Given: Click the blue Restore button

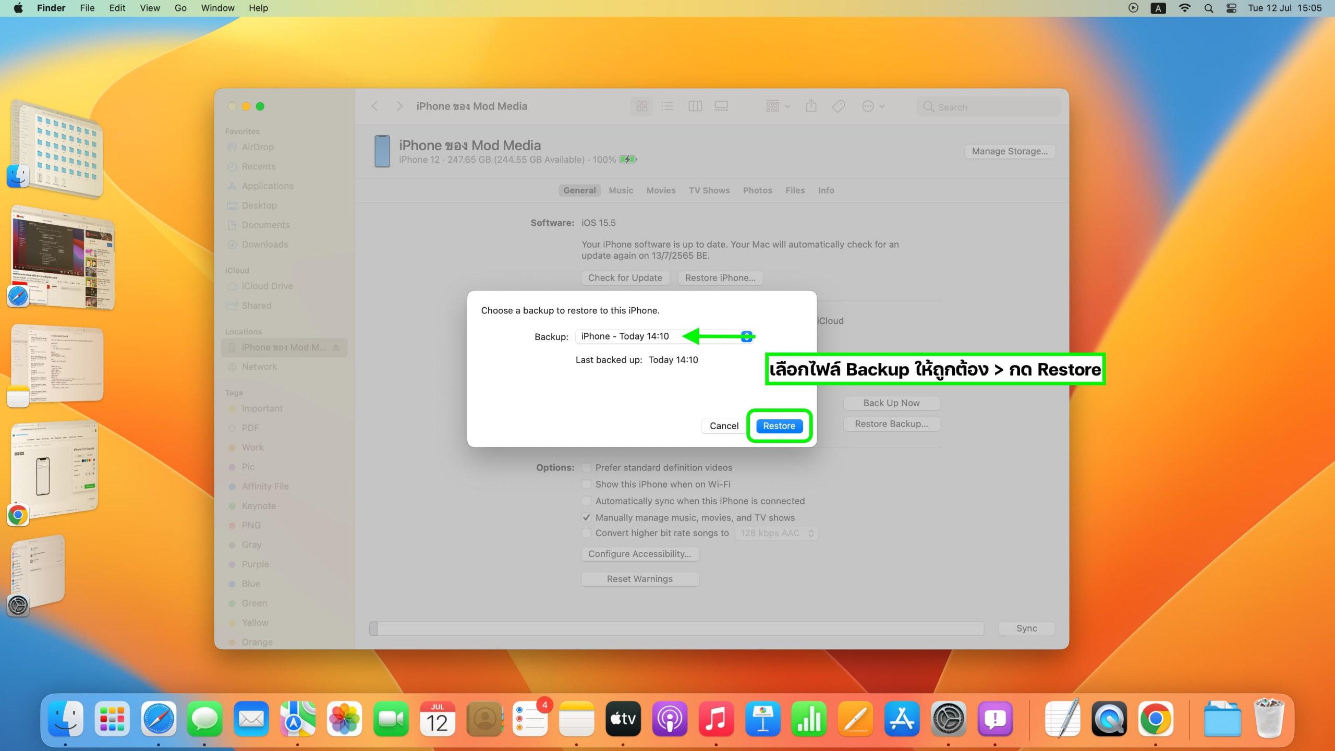Looking at the screenshot, I should 779,426.
